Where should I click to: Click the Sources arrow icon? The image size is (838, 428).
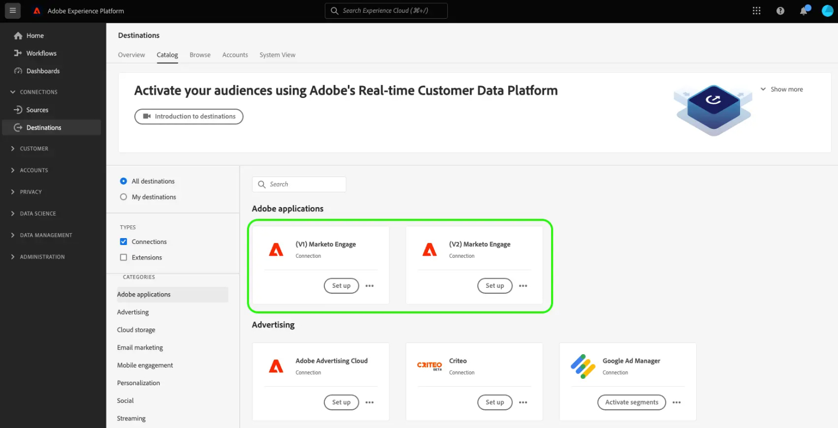click(x=18, y=110)
